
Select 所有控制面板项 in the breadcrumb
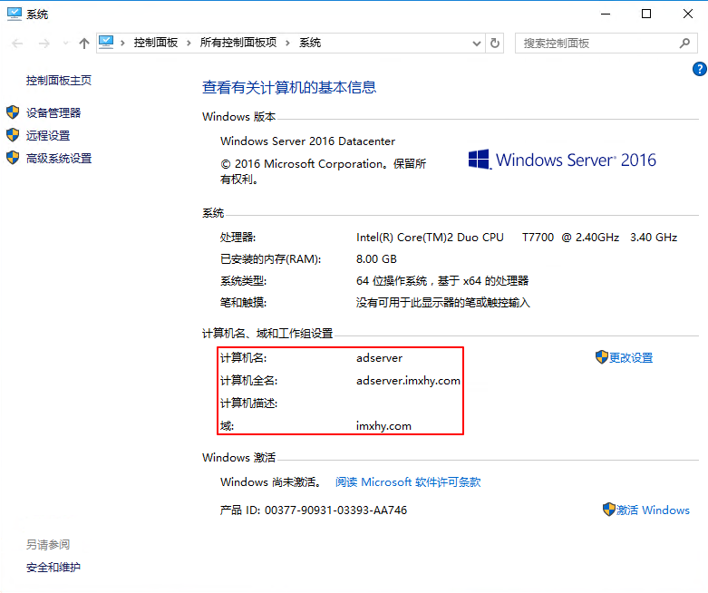tap(238, 43)
